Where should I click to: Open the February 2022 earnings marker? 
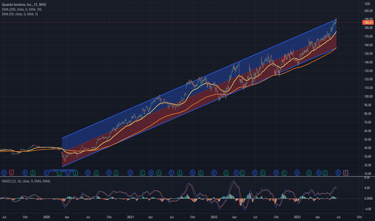[226, 172]
